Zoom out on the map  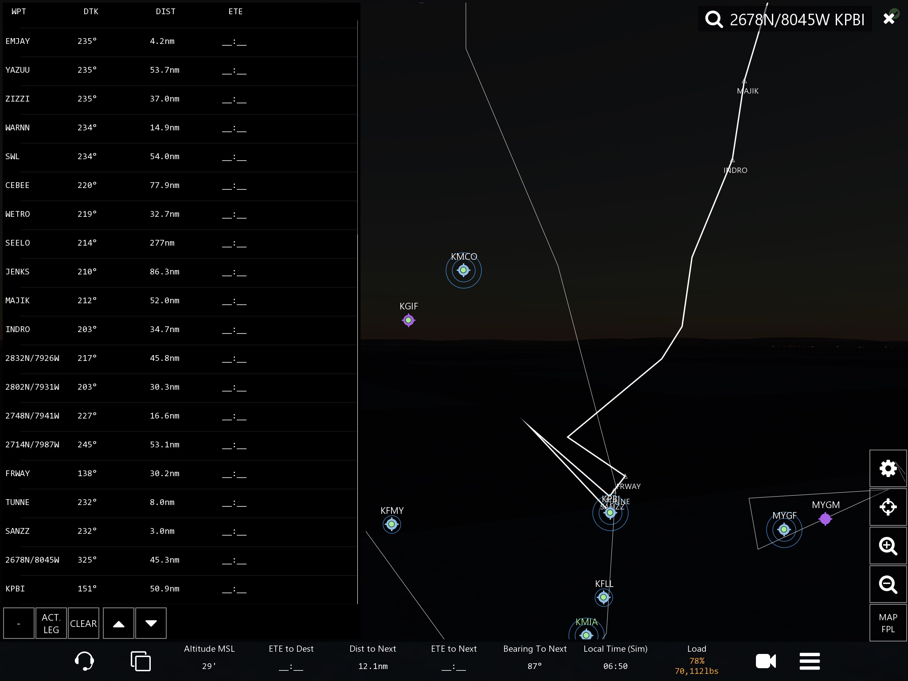tap(888, 584)
